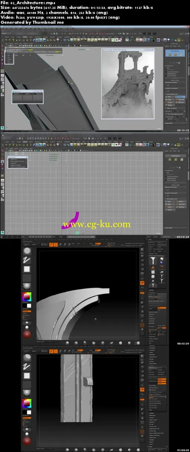Screen dimensions: 190x452
Task: Toggle orange Edit button in 01:00:40 top shelf
Action: click(x=51, y=351)
